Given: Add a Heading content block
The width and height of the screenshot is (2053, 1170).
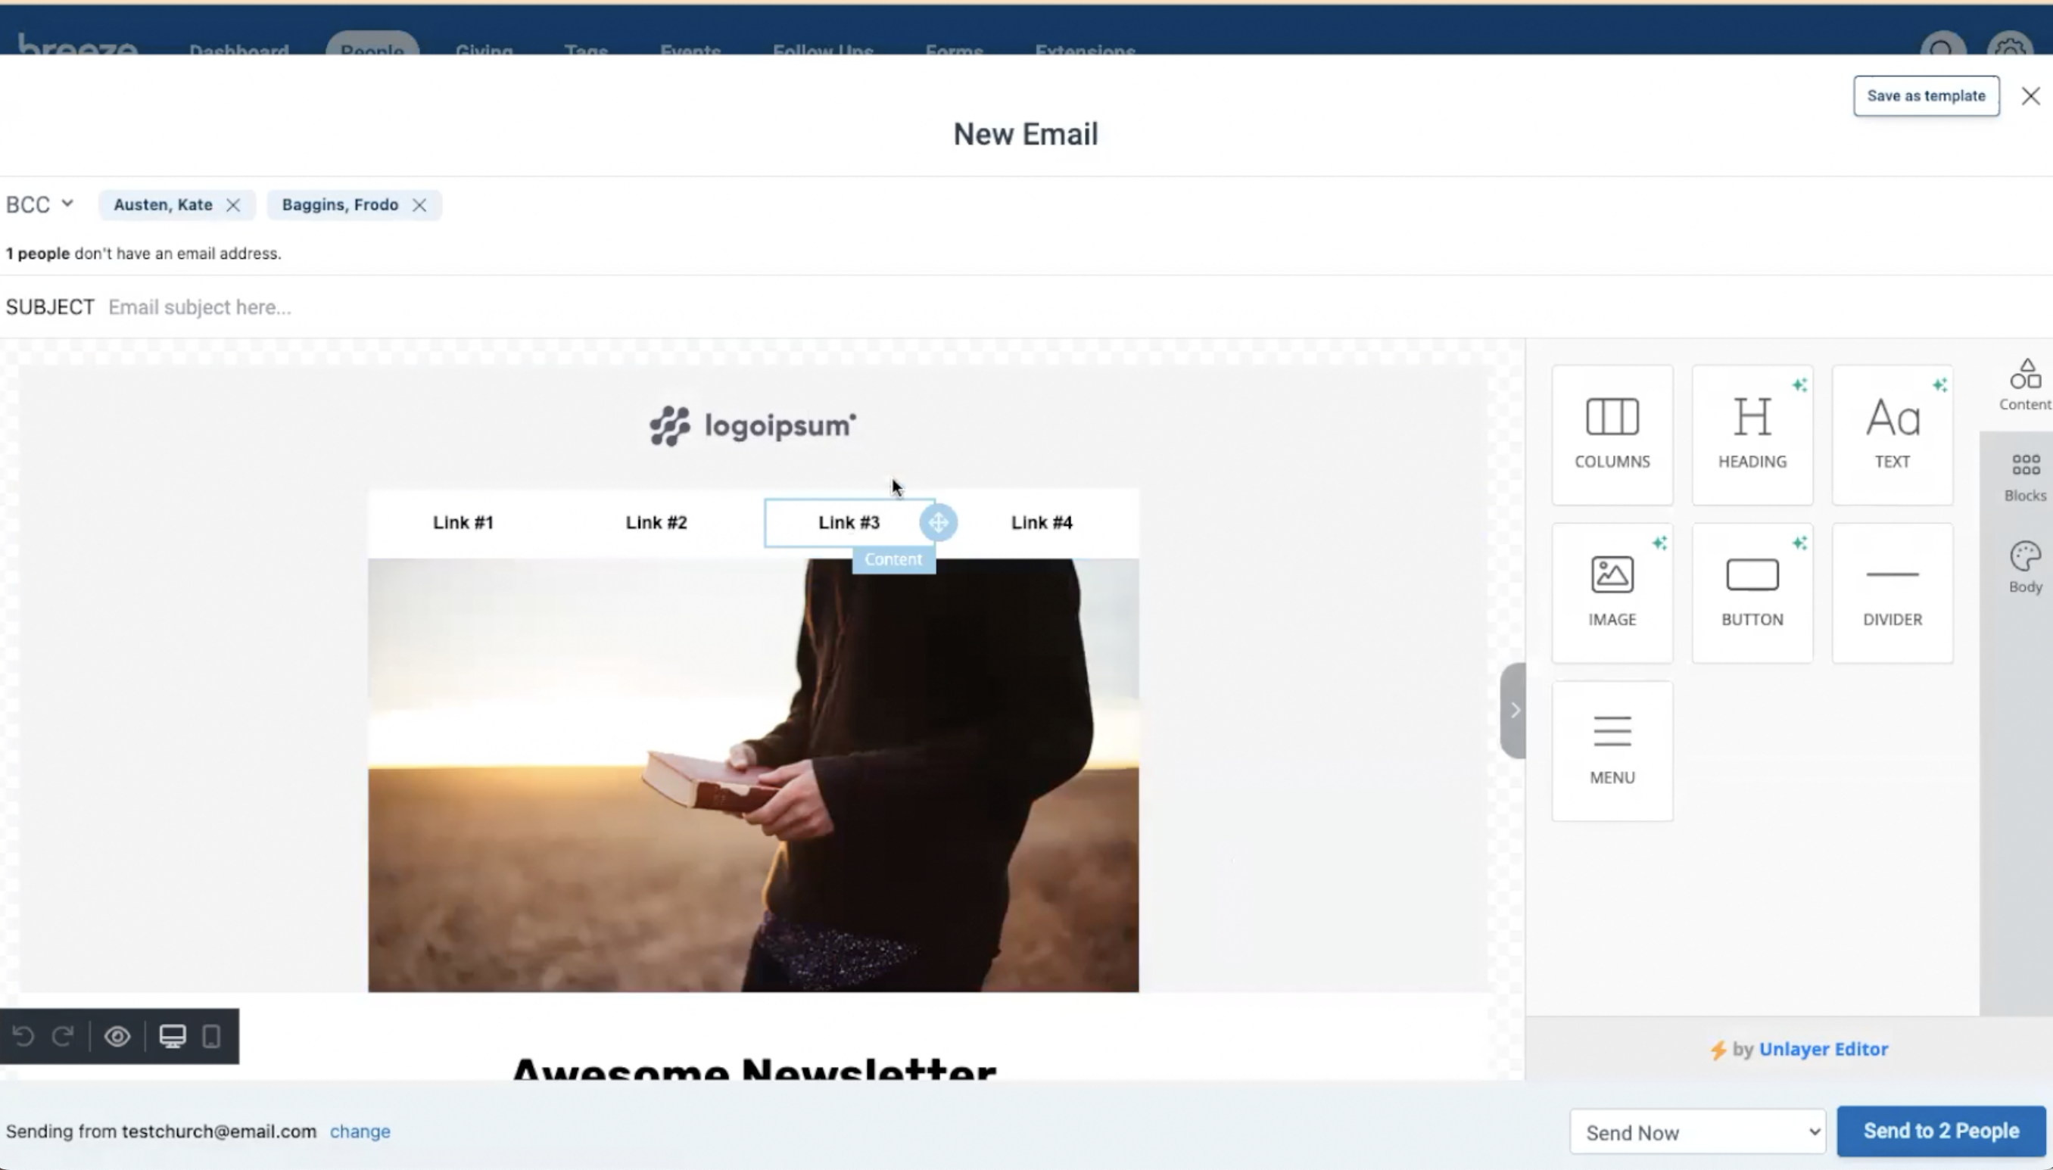Looking at the screenshot, I should coord(1752,434).
